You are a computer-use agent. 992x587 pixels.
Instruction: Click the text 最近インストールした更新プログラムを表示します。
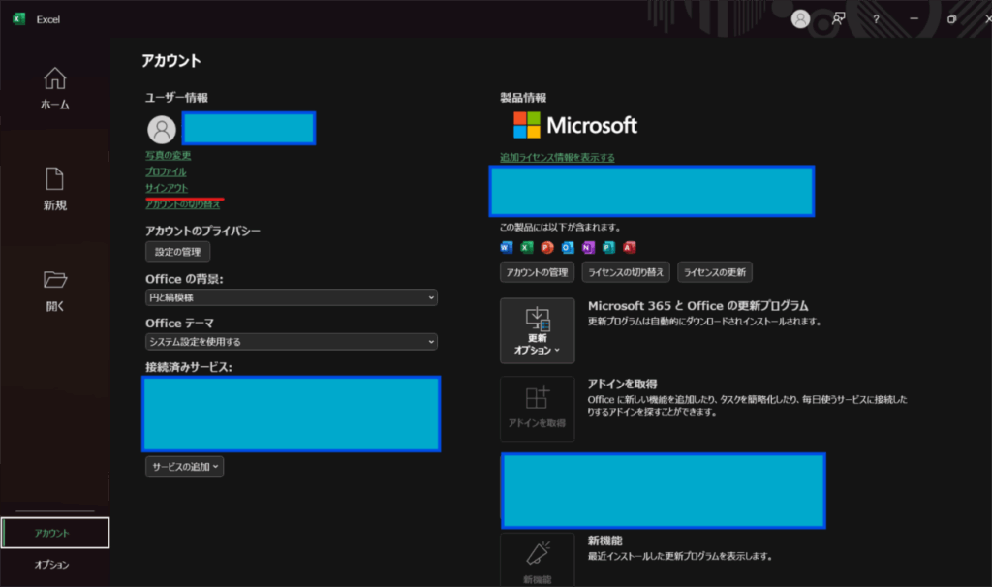[x=680, y=557]
